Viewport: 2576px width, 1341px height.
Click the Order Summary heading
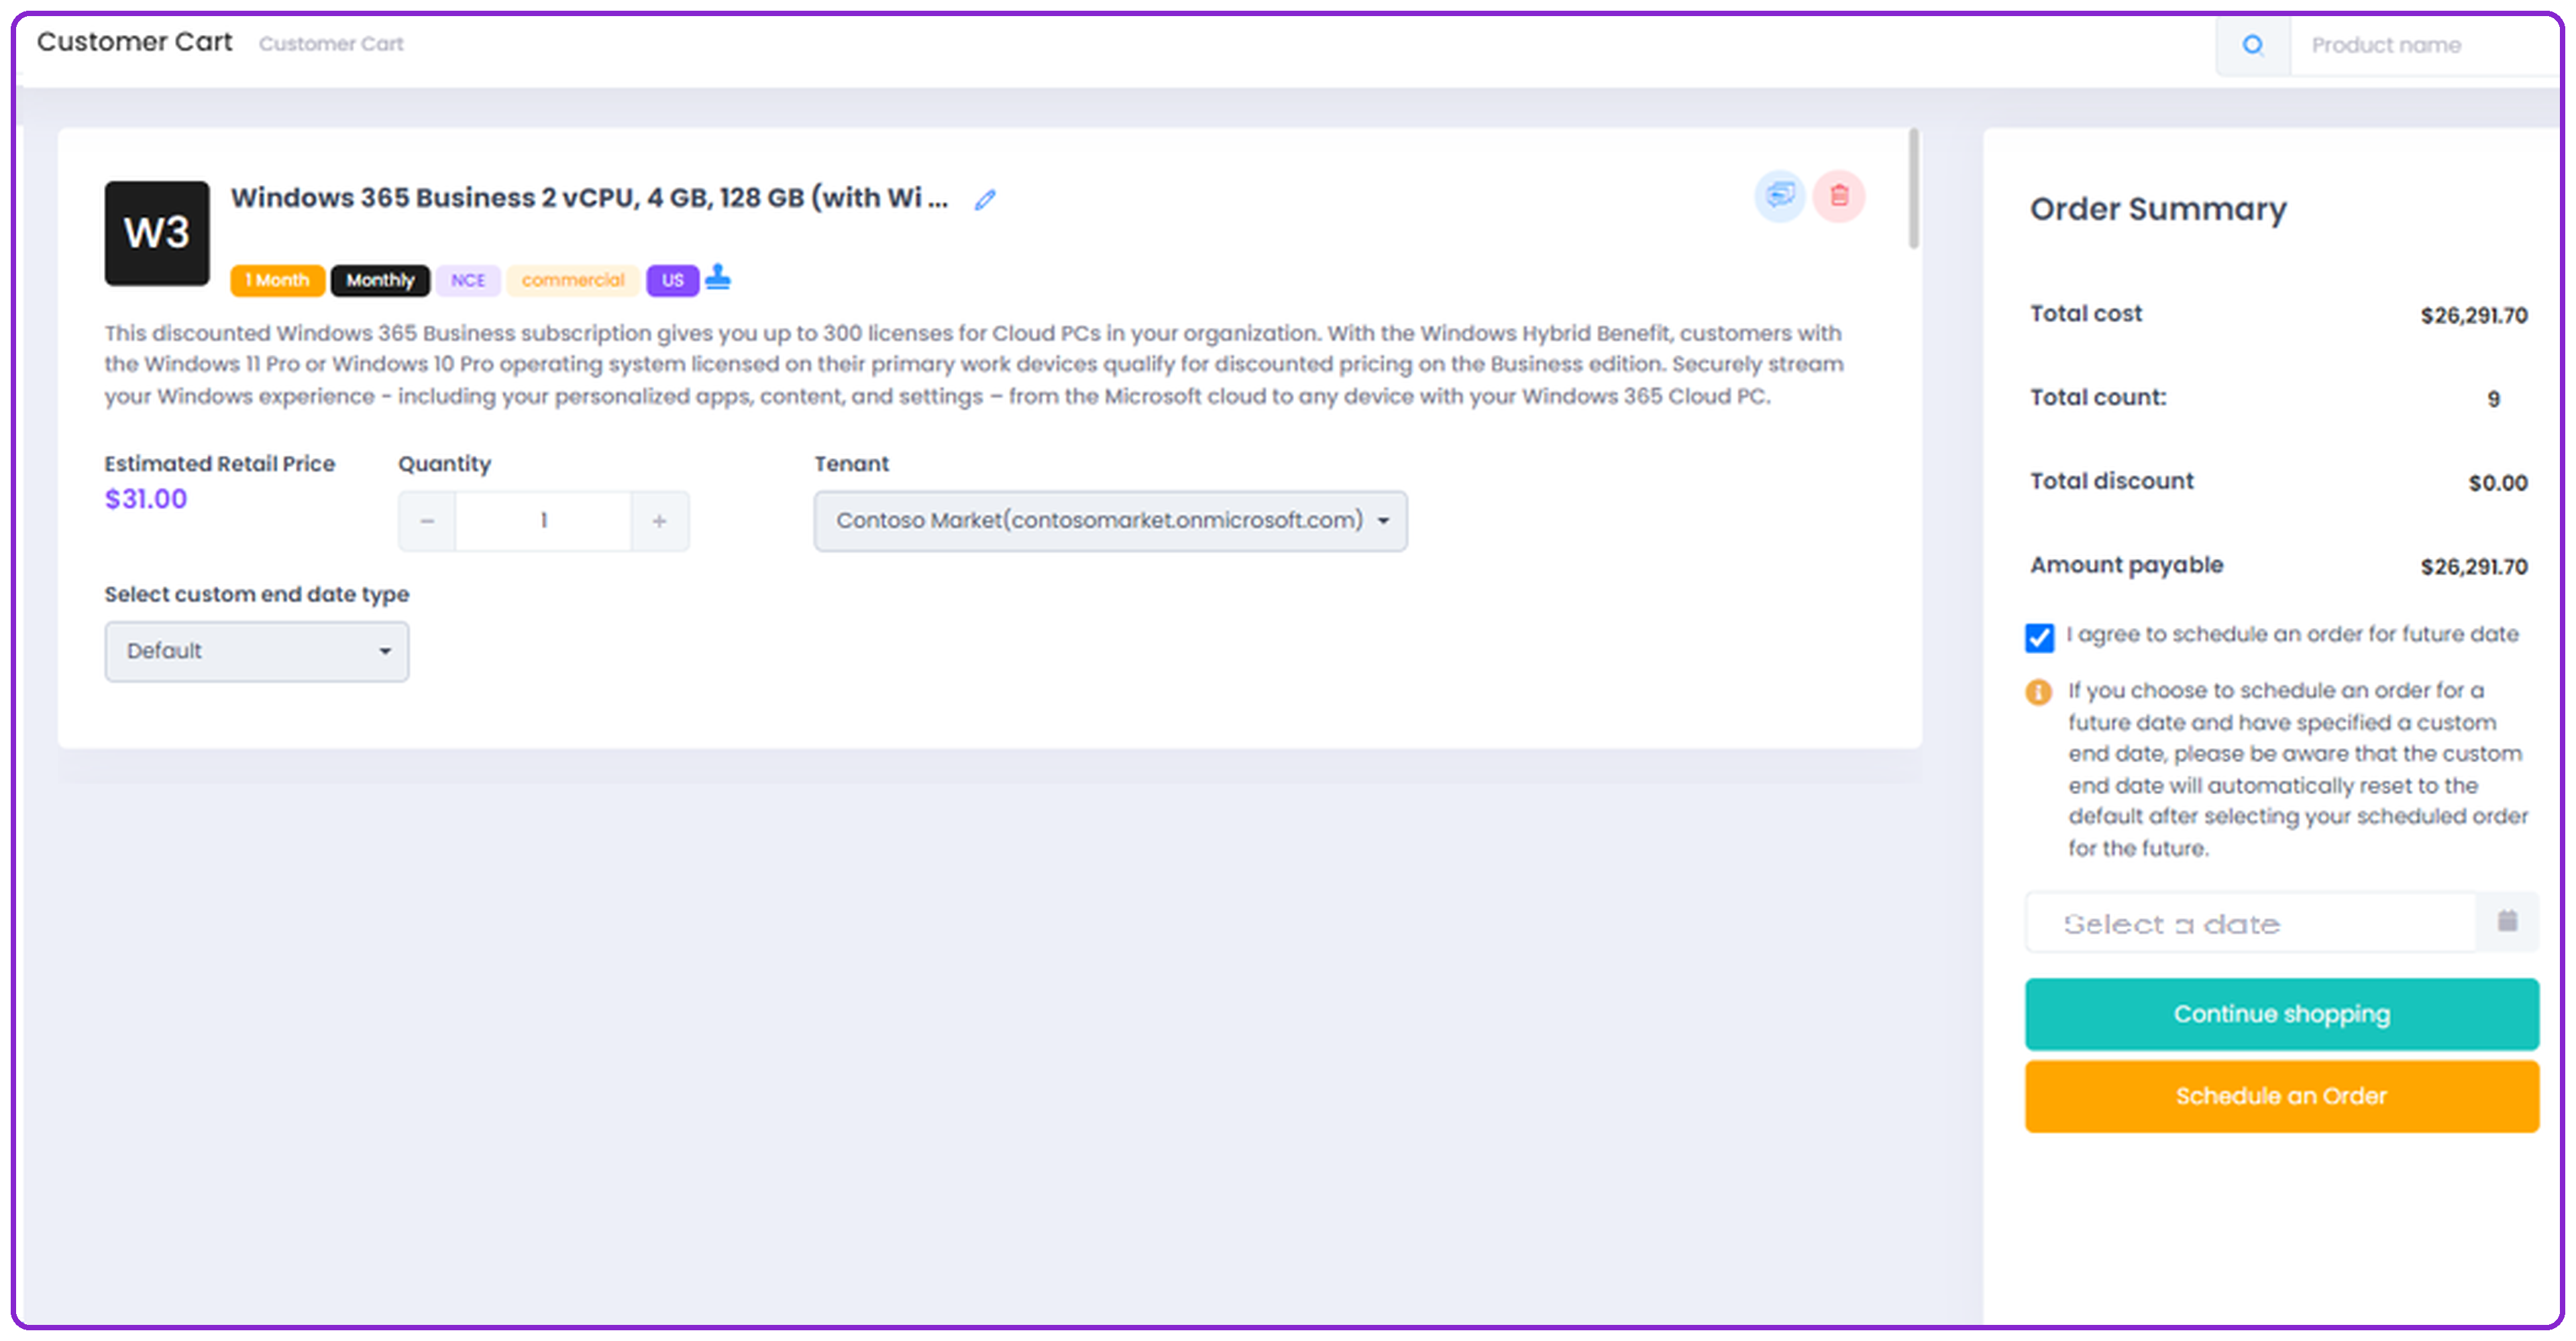pos(2158,209)
